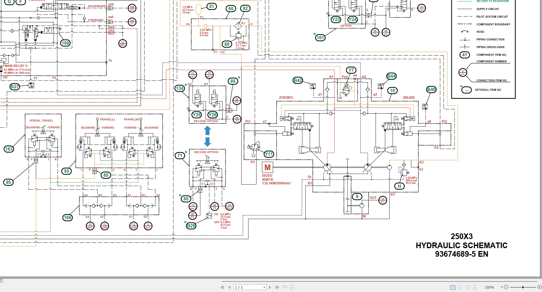Enable continuous scrolling page view
Screen dimensions: 542x292
460,287
